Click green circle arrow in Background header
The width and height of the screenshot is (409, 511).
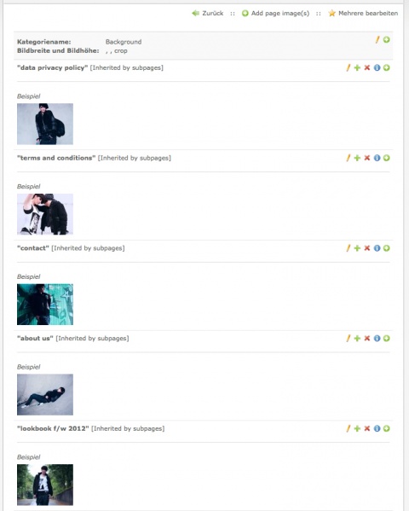point(387,40)
